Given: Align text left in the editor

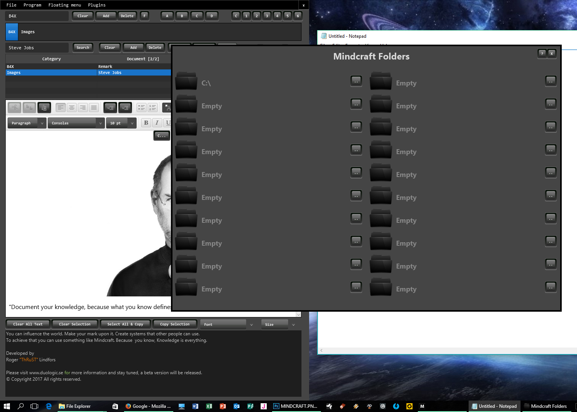Looking at the screenshot, I should [x=61, y=108].
